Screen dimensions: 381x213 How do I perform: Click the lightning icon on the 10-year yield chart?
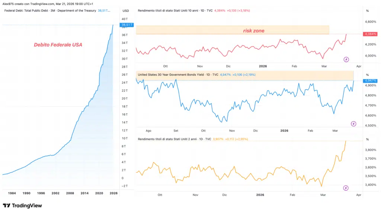(x=346, y=59)
